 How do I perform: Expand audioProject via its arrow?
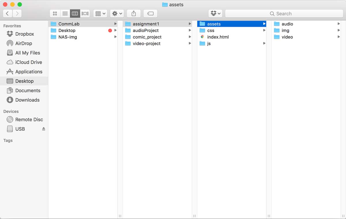point(190,31)
